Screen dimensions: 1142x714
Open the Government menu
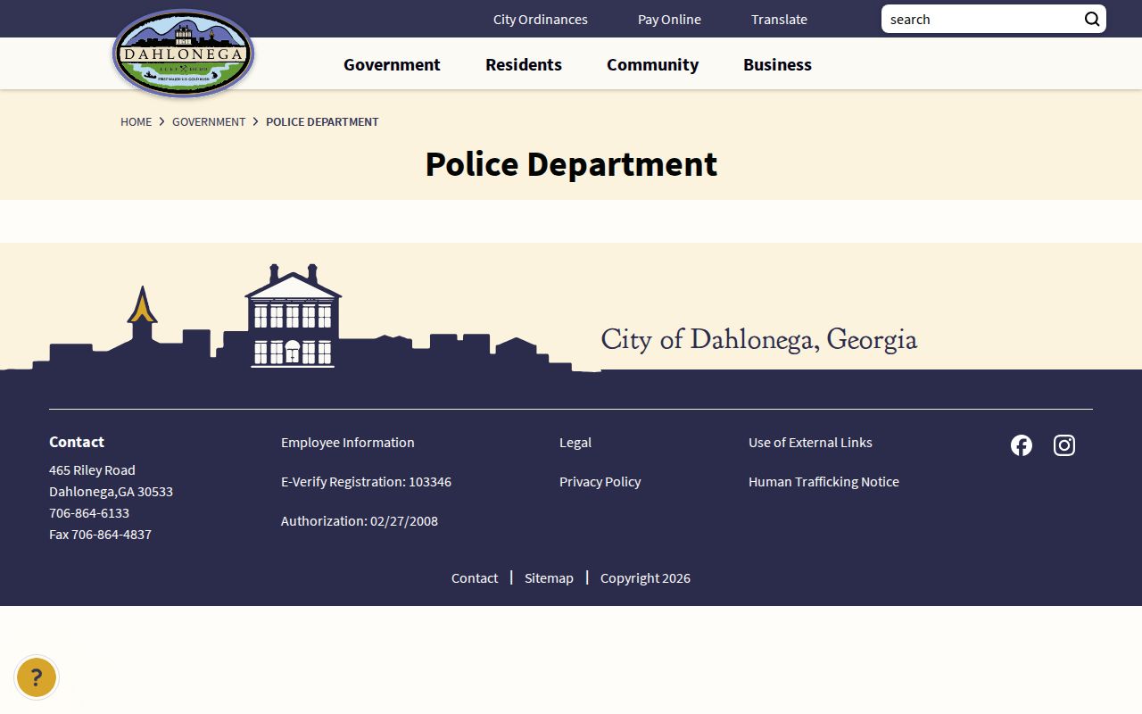tap(392, 64)
